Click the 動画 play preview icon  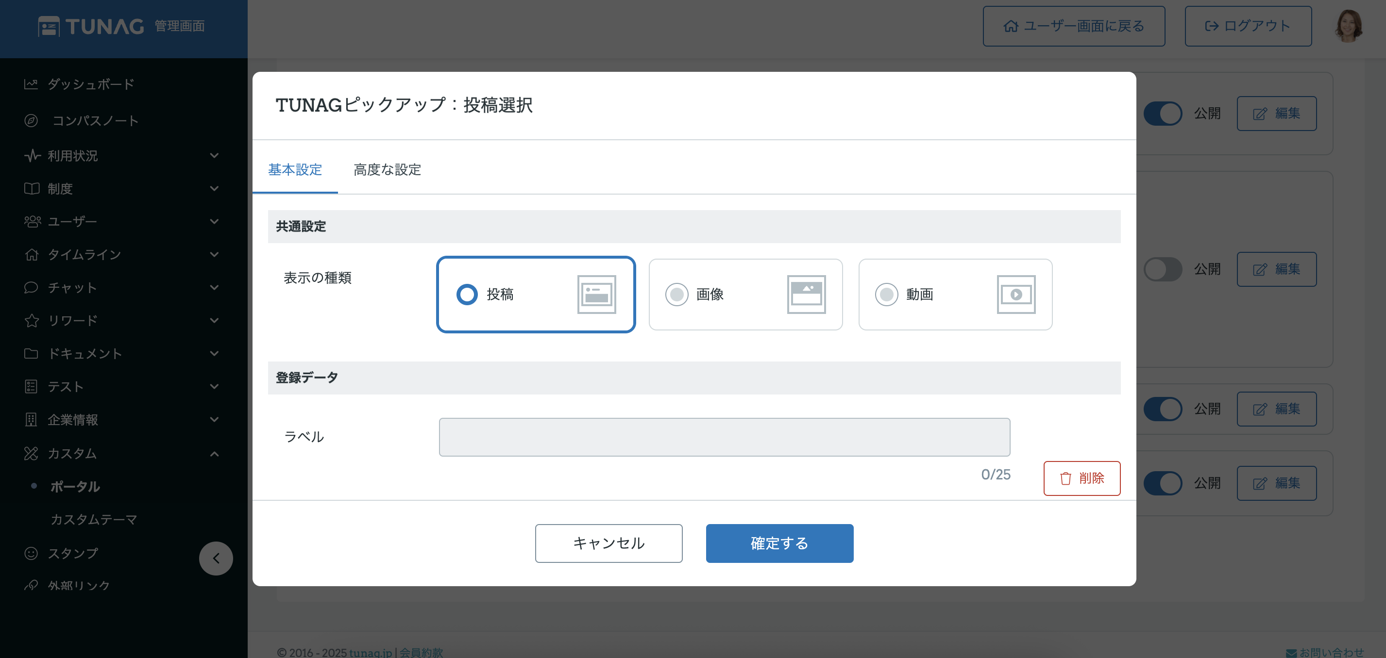[1016, 295]
